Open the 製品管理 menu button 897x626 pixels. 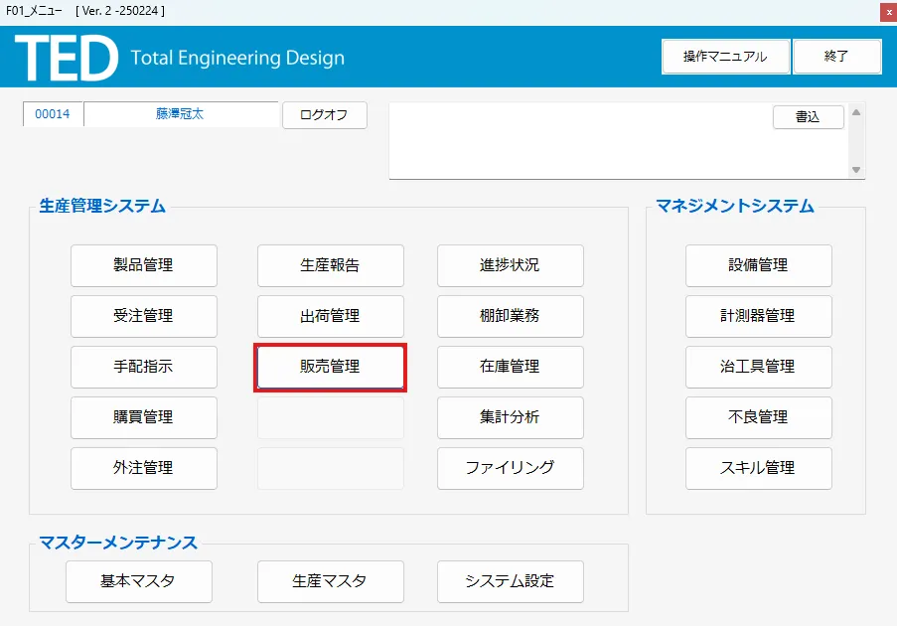click(144, 265)
